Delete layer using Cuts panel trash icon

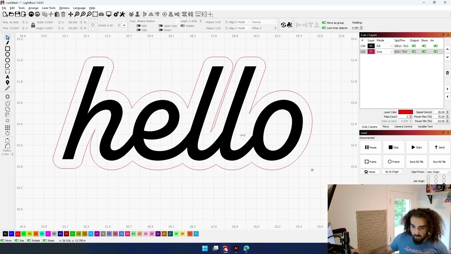(x=447, y=73)
